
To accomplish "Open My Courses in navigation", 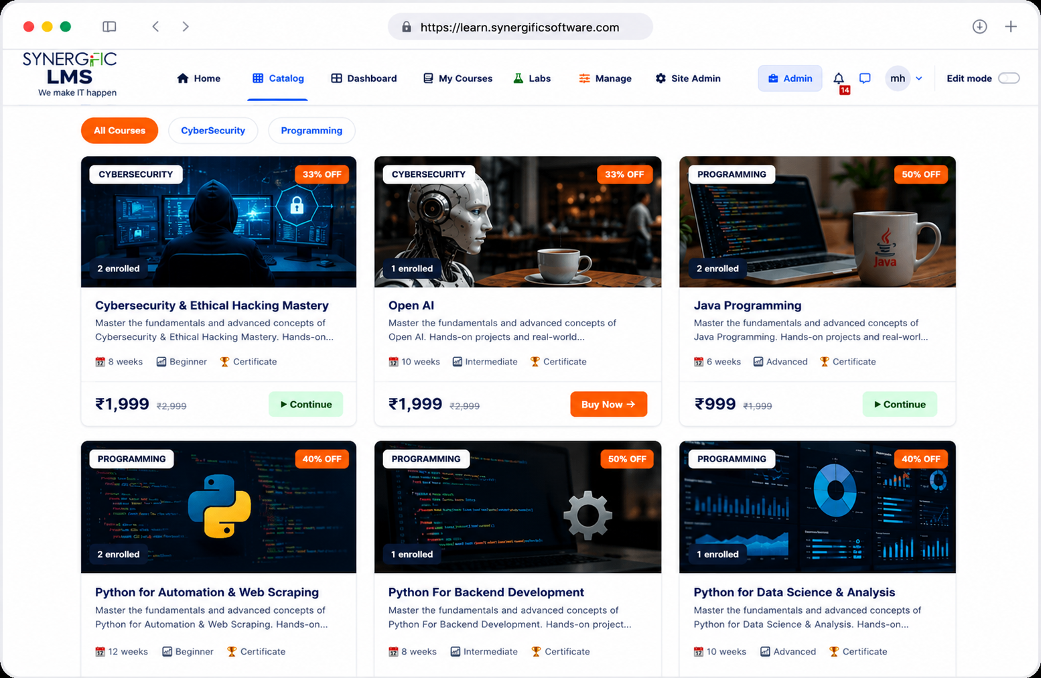I will 458,78.
